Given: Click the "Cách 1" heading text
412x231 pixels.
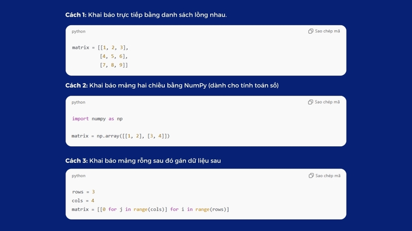Looking at the screenshot, I should point(146,15).
